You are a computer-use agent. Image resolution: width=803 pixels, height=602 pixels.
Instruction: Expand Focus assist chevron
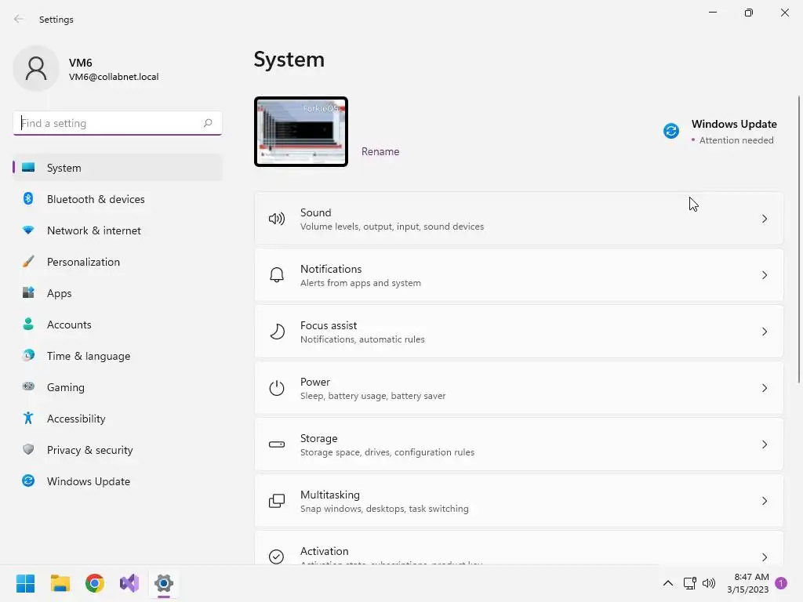pos(764,332)
